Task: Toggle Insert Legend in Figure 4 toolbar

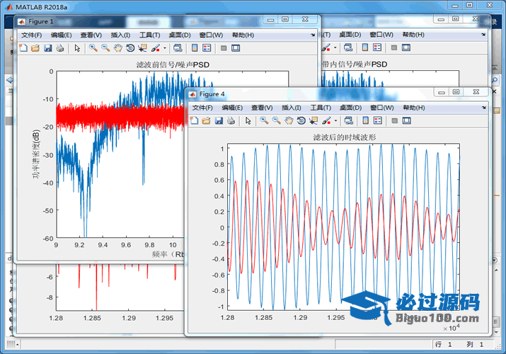Action: [x=379, y=121]
